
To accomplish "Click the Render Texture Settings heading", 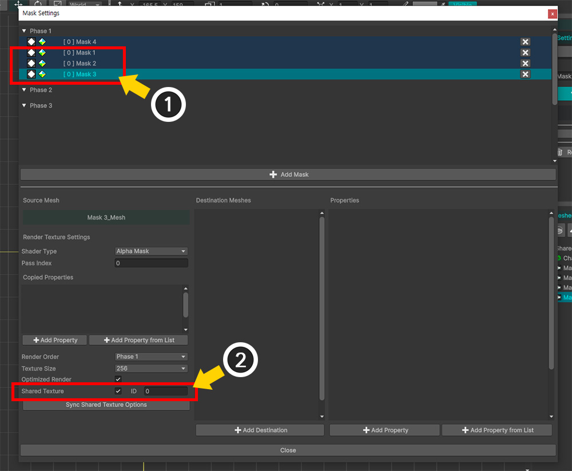I will coord(57,238).
